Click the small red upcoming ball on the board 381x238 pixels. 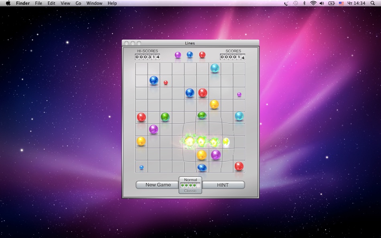(x=166, y=83)
